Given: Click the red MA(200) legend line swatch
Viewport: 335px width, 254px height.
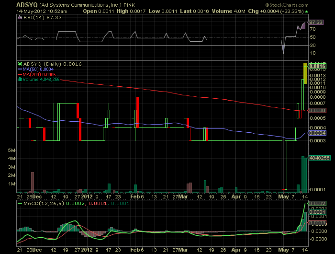Looking at the screenshot, I should 20,74.
